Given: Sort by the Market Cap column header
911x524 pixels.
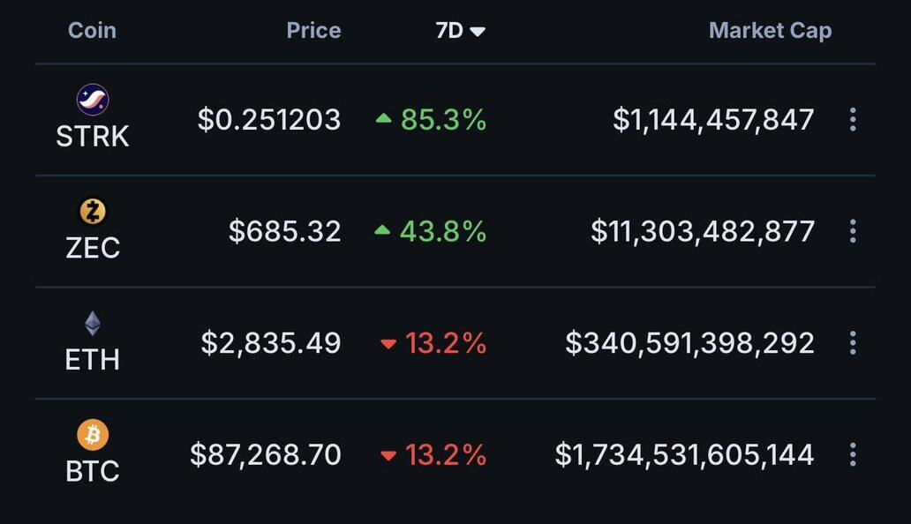Looking at the screenshot, I should pos(770,31).
